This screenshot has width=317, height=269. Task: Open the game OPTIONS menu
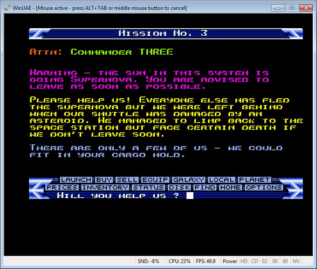pyautogui.click(x=264, y=187)
